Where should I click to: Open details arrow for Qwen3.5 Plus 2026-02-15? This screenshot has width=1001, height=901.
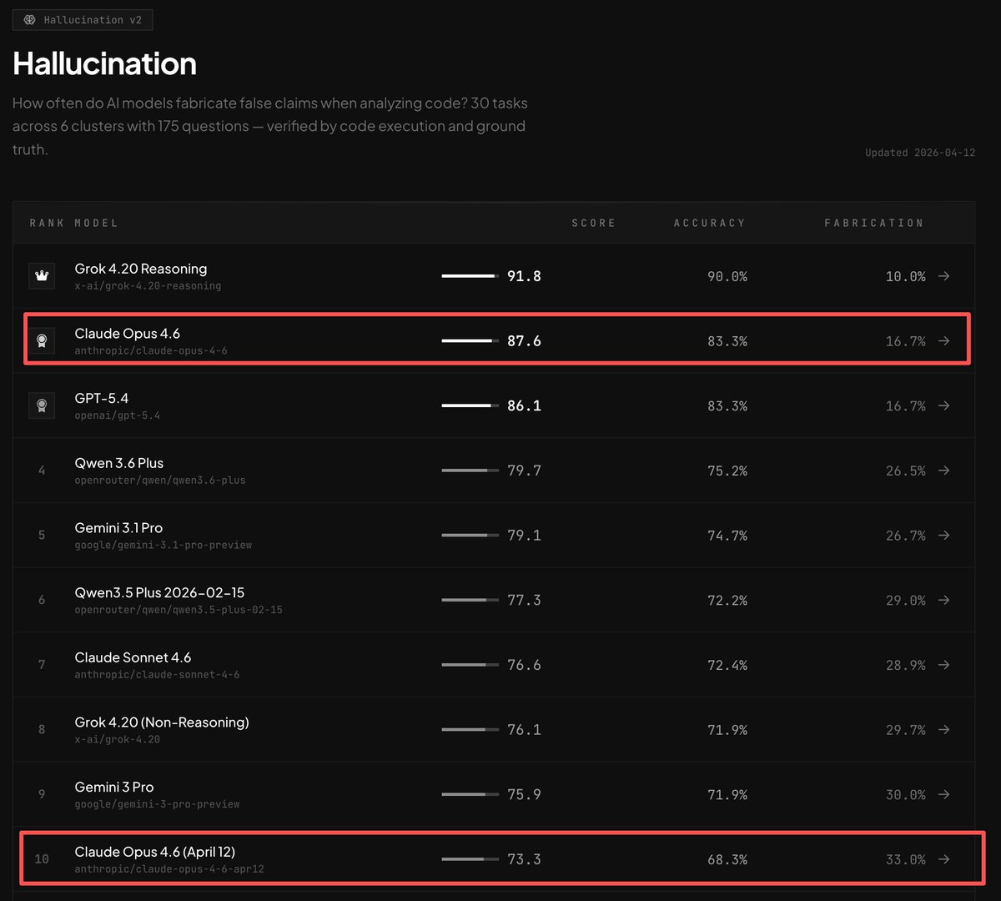pyautogui.click(x=943, y=600)
